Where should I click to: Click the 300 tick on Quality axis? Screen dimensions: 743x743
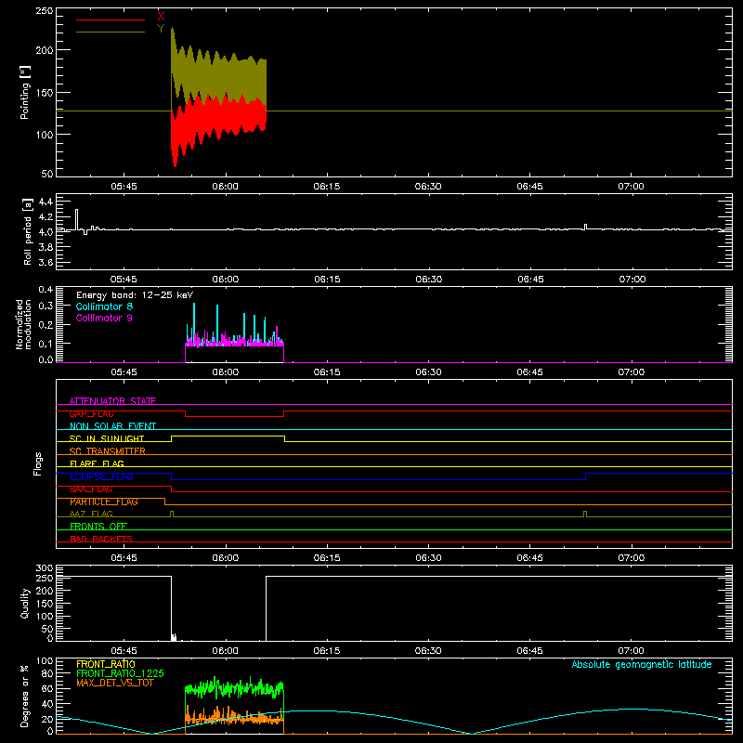(x=44, y=568)
